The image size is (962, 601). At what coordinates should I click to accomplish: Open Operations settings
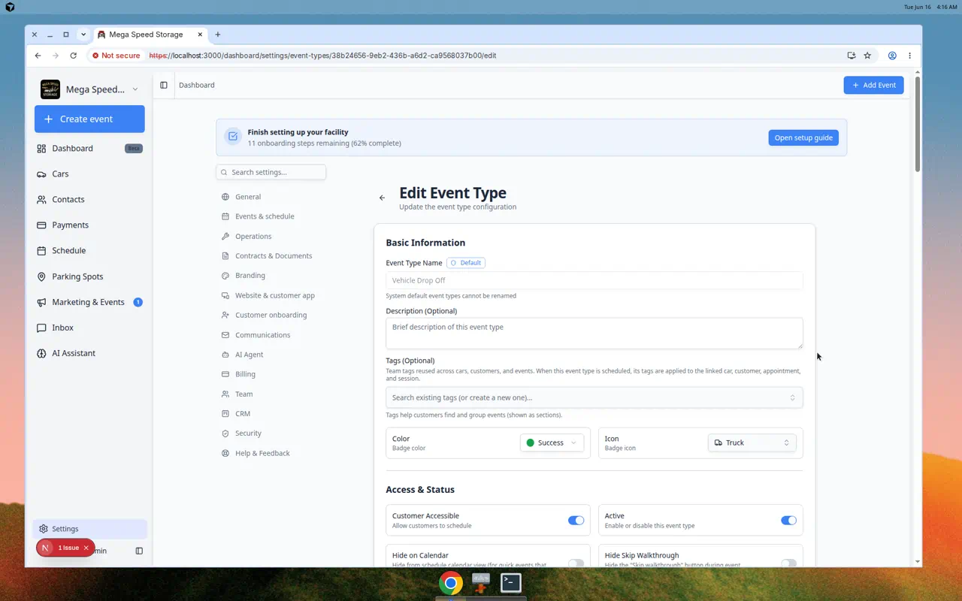253,237
